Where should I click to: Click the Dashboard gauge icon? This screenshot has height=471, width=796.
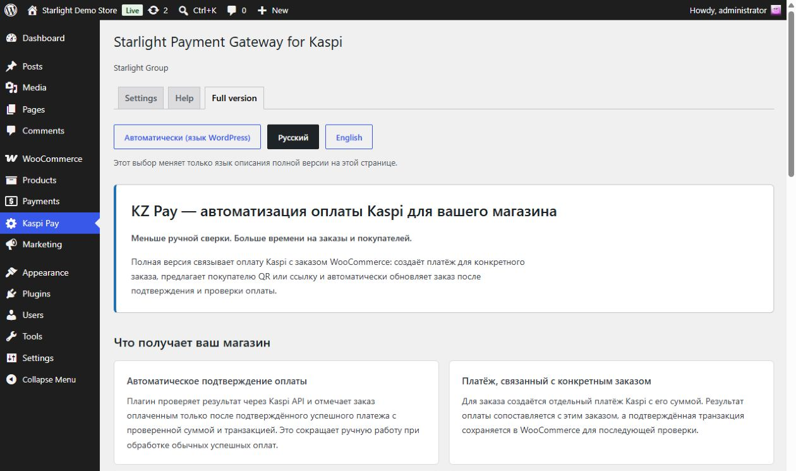coord(11,38)
